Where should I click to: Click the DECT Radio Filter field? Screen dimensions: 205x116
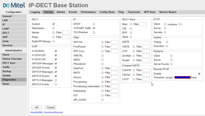tap(66, 37)
